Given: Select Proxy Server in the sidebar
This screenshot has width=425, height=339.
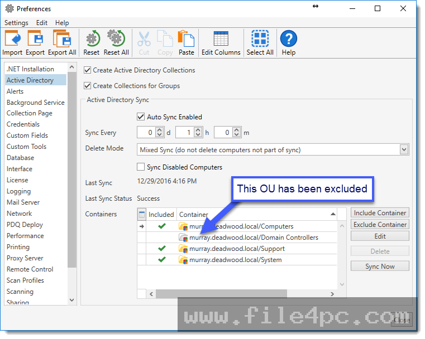Looking at the screenshot, I should [x=25, y=258].
